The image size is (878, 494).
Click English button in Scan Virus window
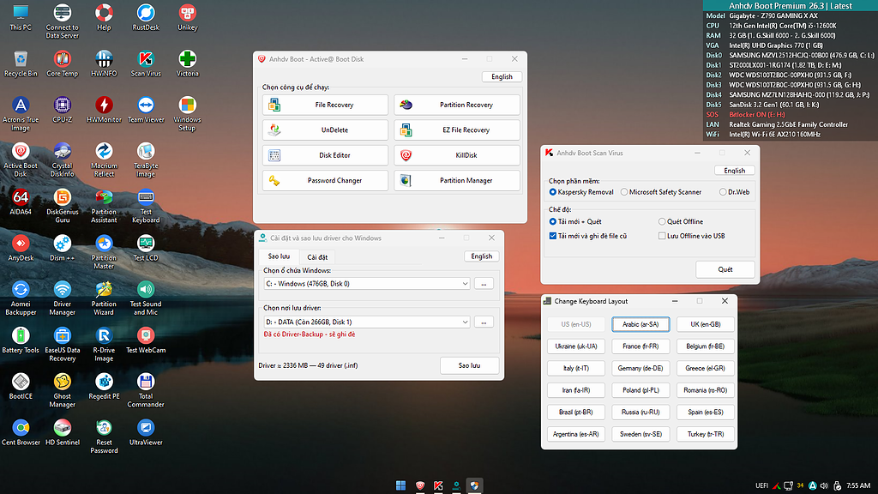coord(735,171)
